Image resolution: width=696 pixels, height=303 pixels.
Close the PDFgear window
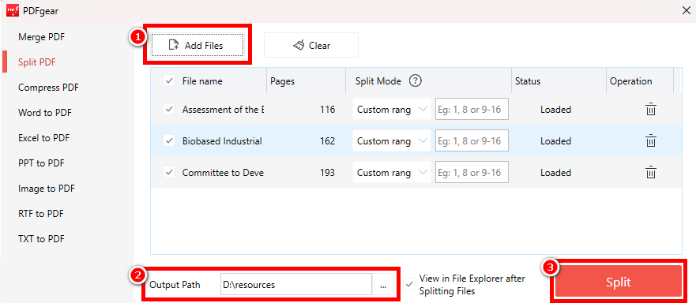pos(686,10)
